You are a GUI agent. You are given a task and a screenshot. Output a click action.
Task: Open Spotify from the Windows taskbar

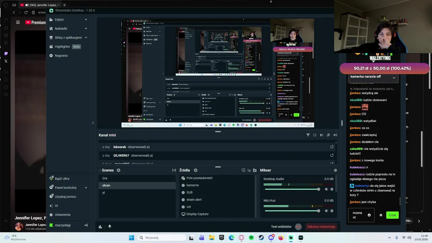tap(251, 238)
